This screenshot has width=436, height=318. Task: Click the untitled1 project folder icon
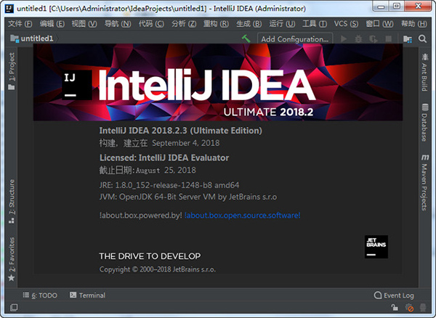click(x=15, y=38)
